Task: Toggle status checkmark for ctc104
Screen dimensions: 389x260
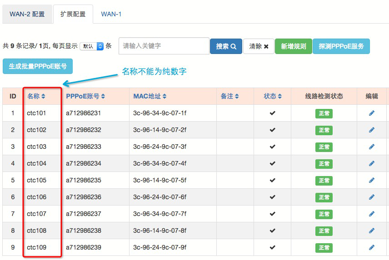Action: (273, 163)
